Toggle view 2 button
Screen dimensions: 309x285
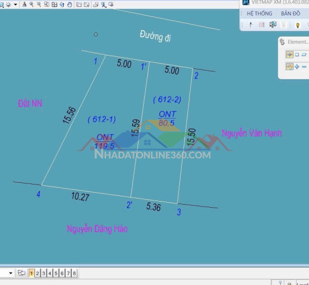pyautogui.click(x=38, y=273)
